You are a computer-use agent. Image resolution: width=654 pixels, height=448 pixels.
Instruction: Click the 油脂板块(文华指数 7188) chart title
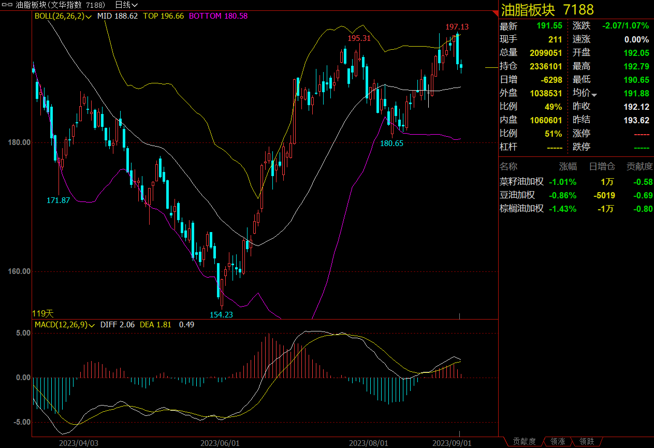pos(60,5)
